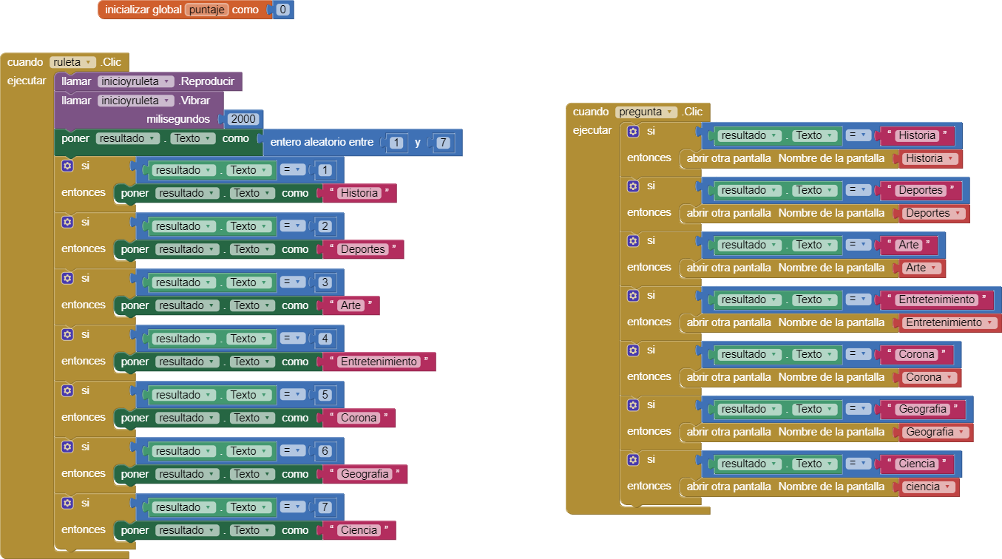Image resolution: width=1002 pixels, height=559 pixels.
Task: Select "entero aleatorio entre" block label
Action: click(322, 141)
